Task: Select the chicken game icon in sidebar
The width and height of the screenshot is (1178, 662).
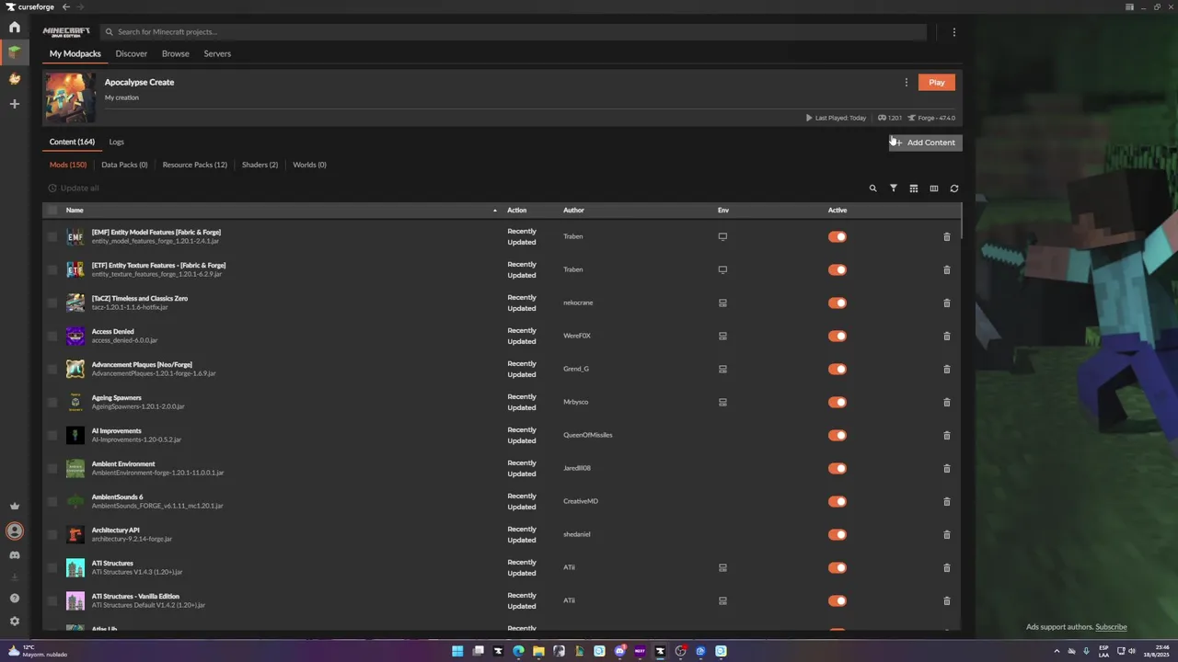Action: pyautogui.click(x=14, y=78)
